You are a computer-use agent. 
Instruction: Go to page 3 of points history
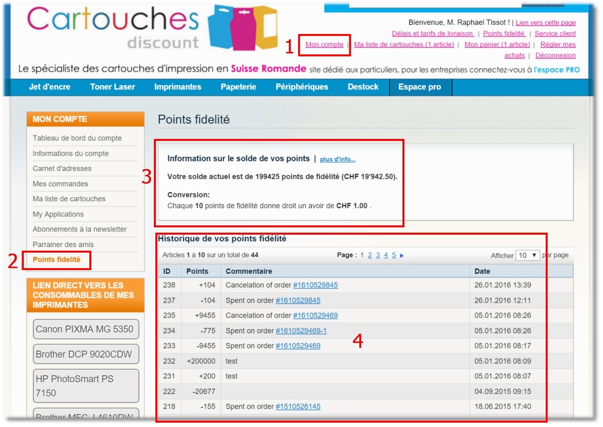click(x=378, y=256)
